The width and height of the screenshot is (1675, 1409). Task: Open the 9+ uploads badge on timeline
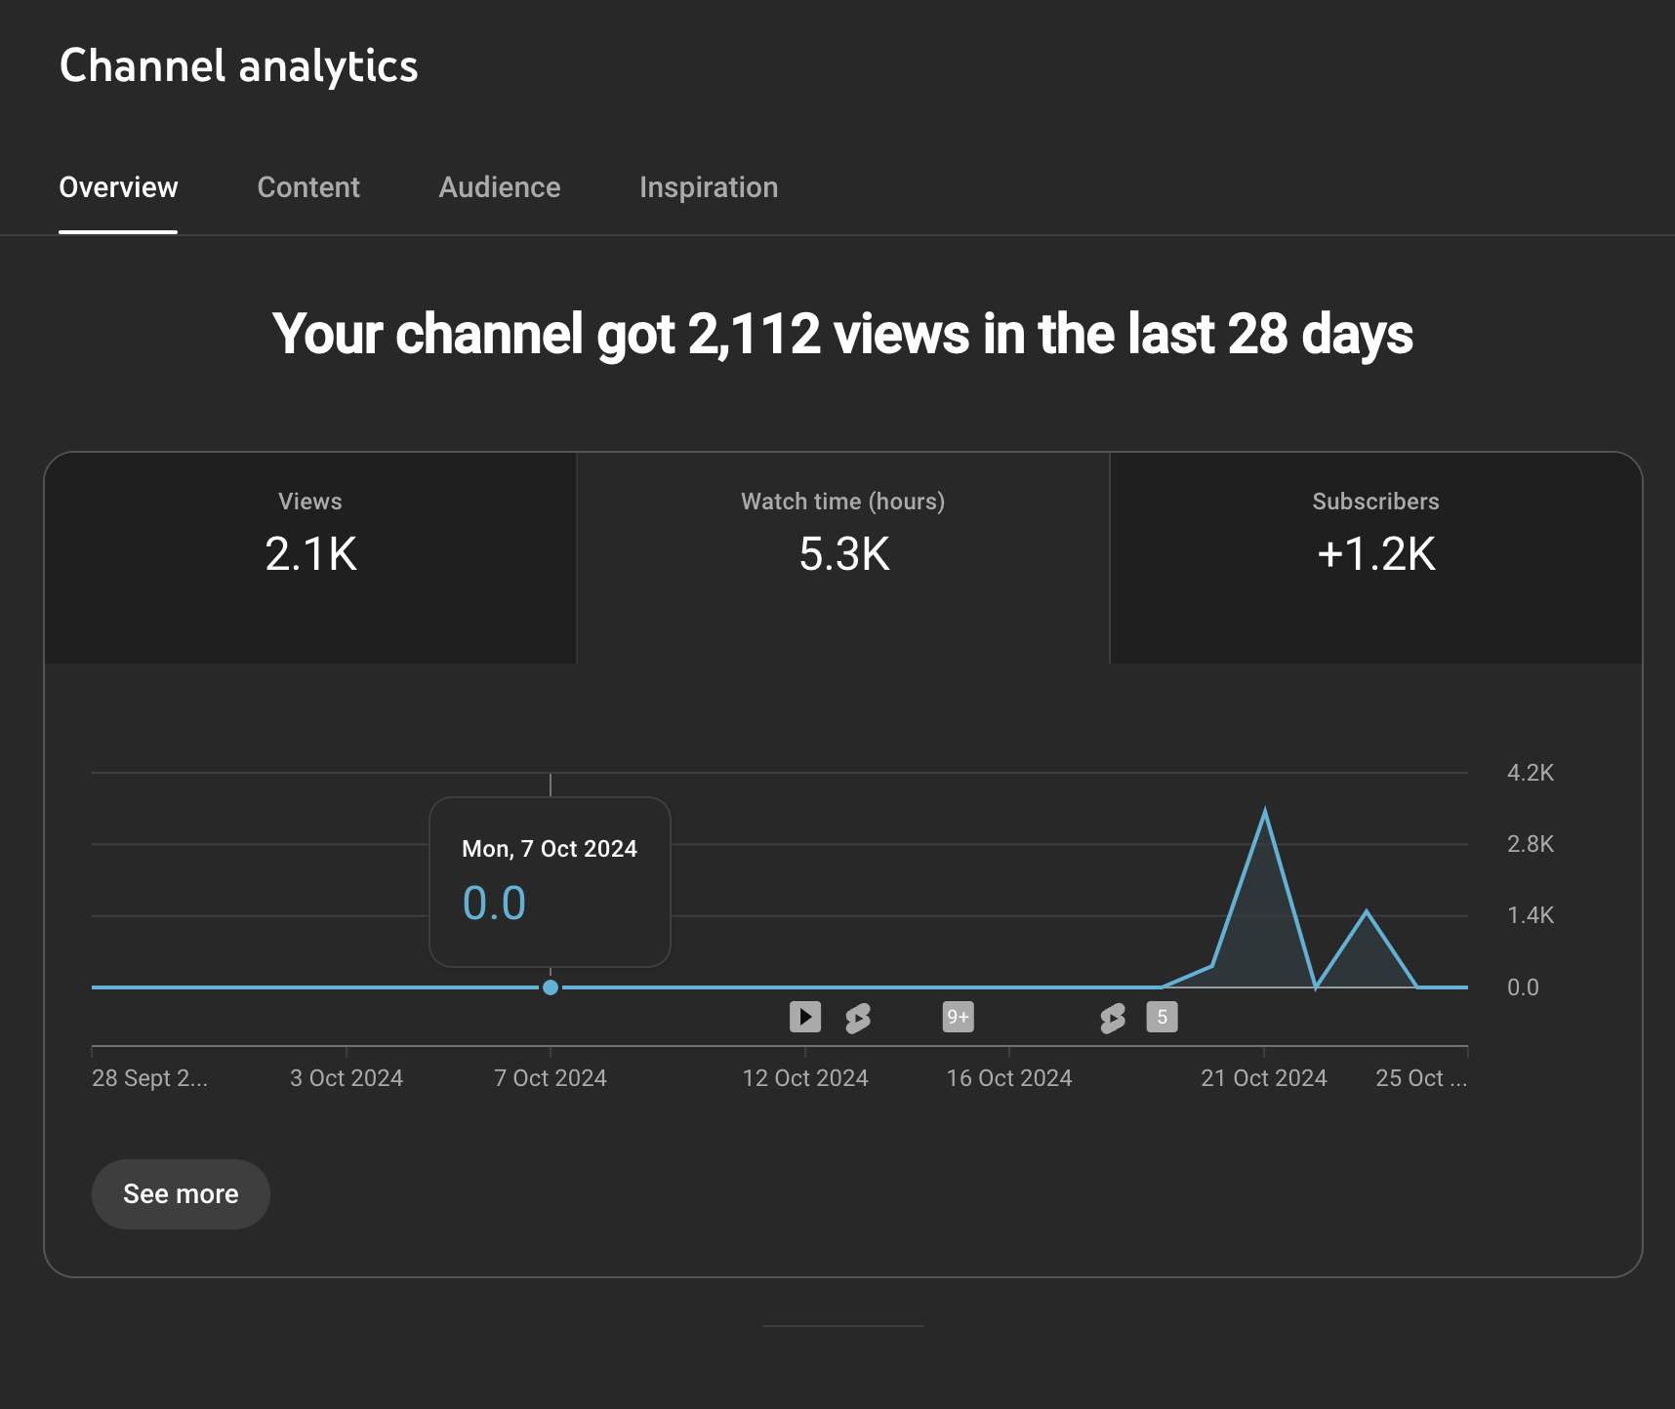click(x=958, y=1017)
